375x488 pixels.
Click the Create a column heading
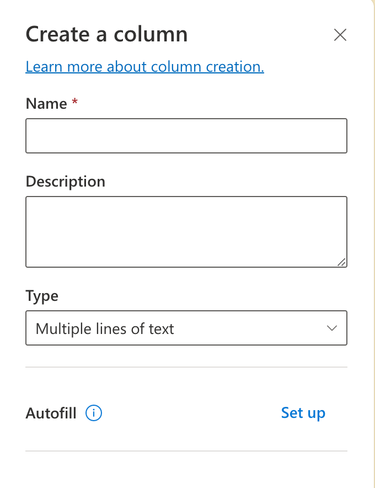click(x=106, y=35)
